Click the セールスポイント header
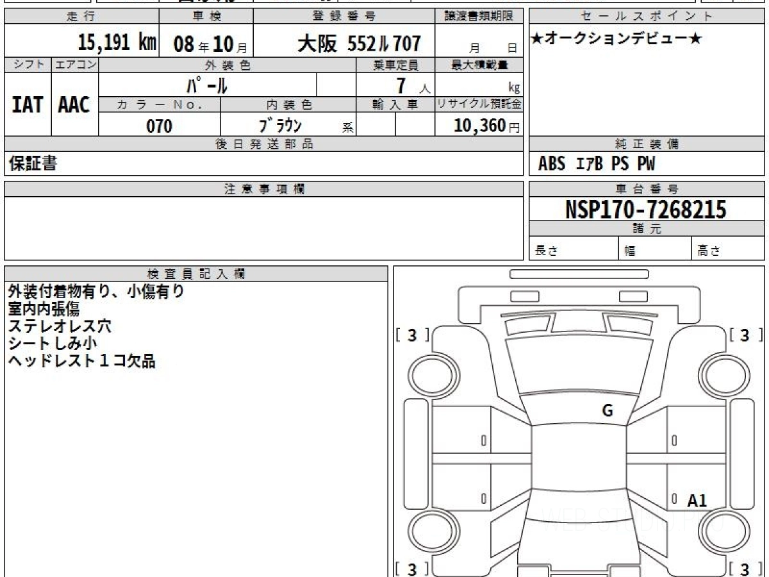Viewport: 769px width, 577px height. pos(647,17)
